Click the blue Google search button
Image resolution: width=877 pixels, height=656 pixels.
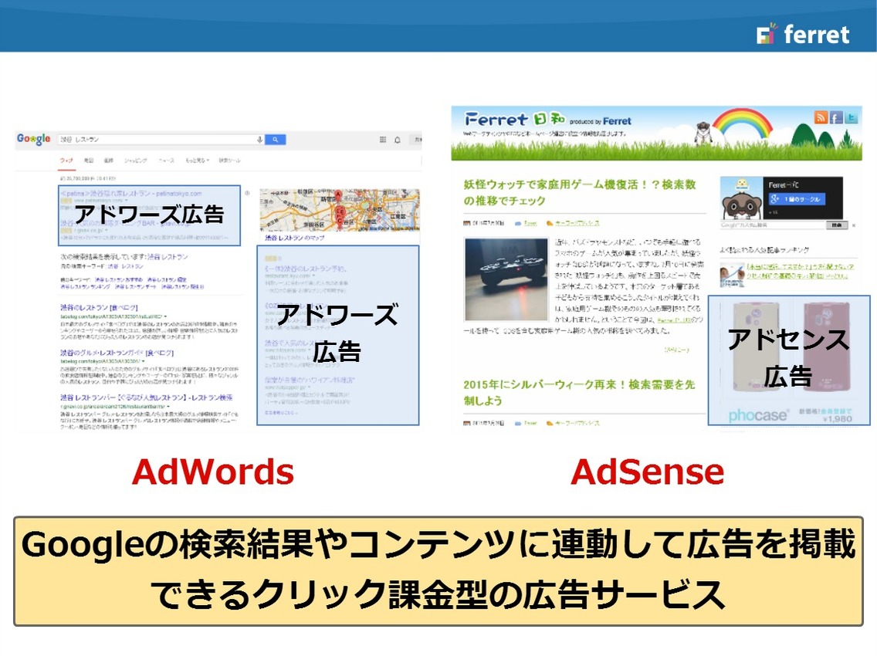[x=275, y=139]
